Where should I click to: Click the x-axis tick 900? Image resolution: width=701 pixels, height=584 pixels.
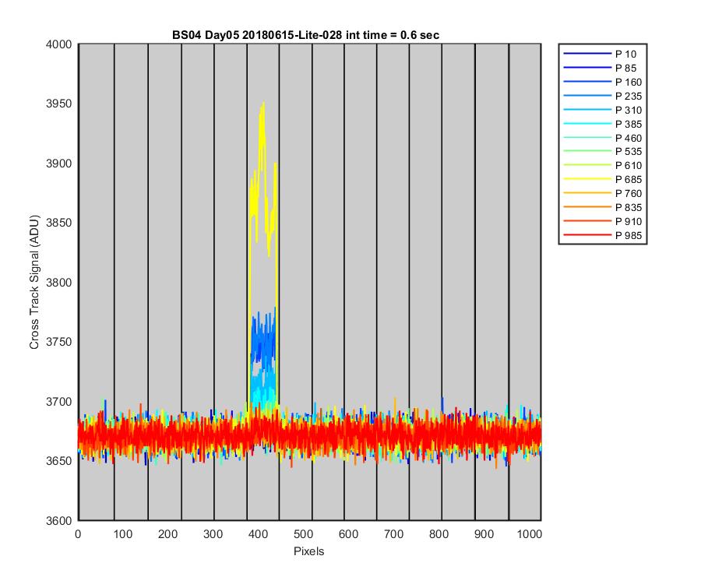[484, 534]
